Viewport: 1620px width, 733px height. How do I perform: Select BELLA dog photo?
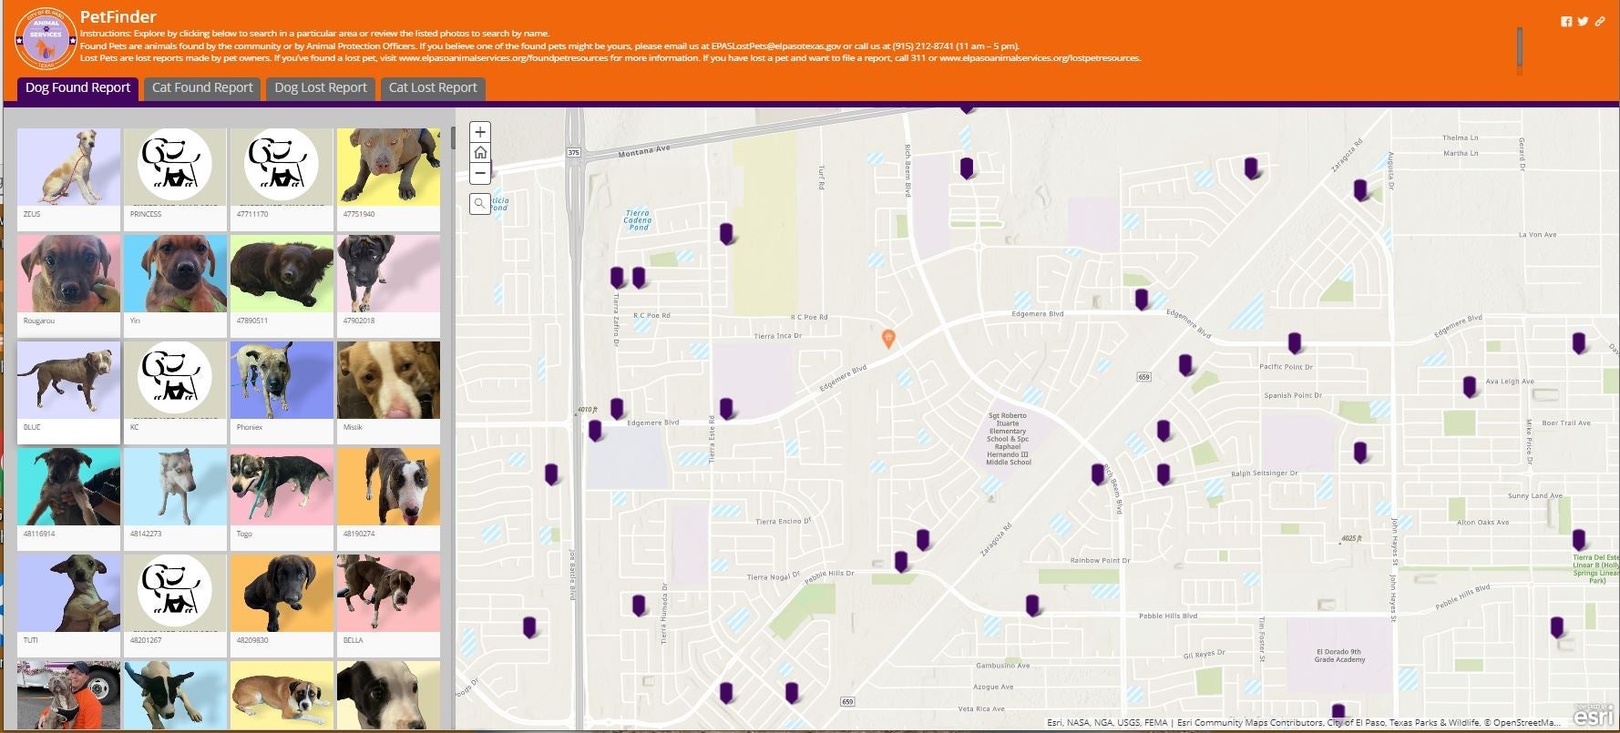pos(388,593)
